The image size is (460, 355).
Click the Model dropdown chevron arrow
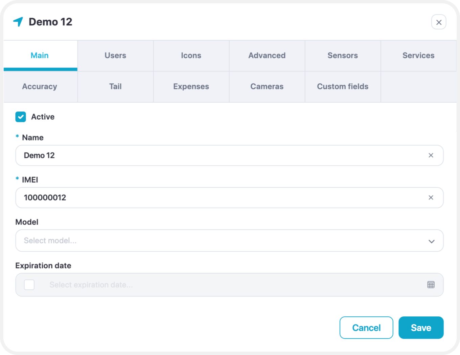432,241
